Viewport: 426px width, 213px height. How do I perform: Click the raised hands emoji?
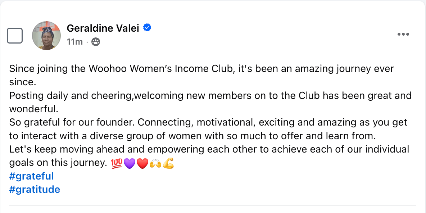pyautogui.click(x=155, y=164)
